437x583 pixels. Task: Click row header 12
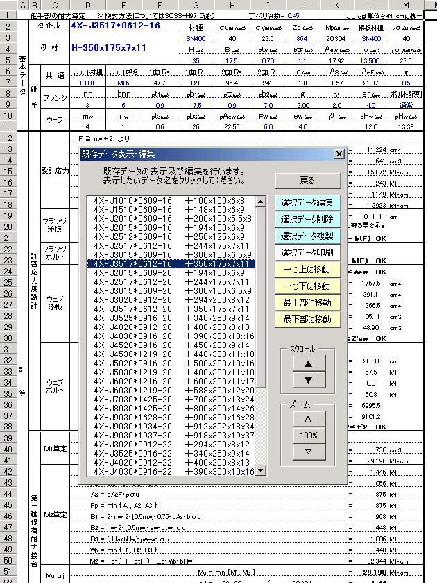pos(8,138)
